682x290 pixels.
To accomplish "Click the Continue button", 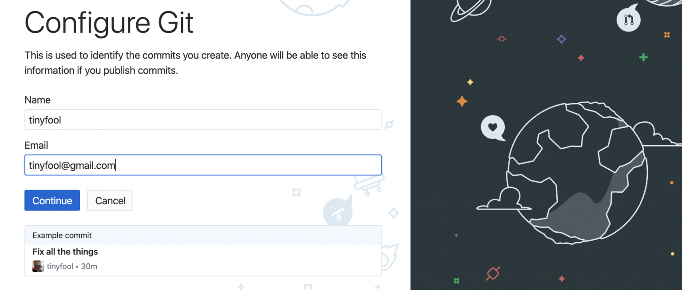I will point(52,200).
